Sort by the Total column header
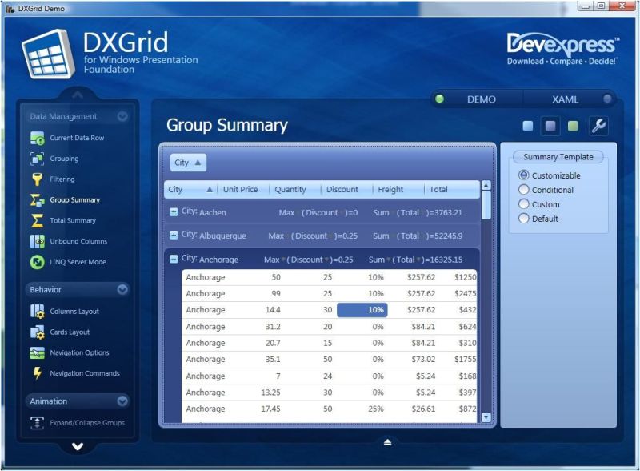 point(451,190)
